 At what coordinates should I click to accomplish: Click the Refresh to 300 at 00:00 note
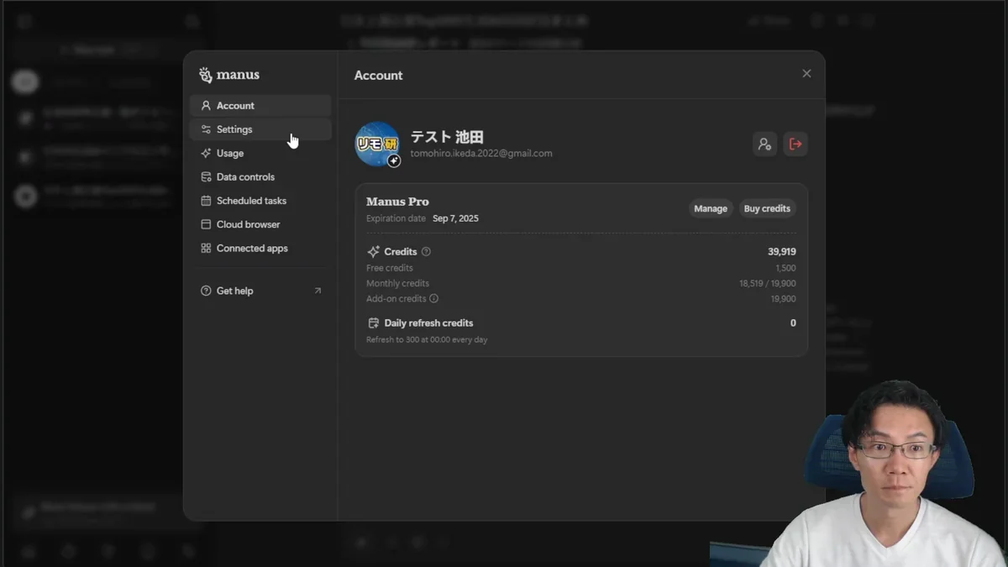427,340
